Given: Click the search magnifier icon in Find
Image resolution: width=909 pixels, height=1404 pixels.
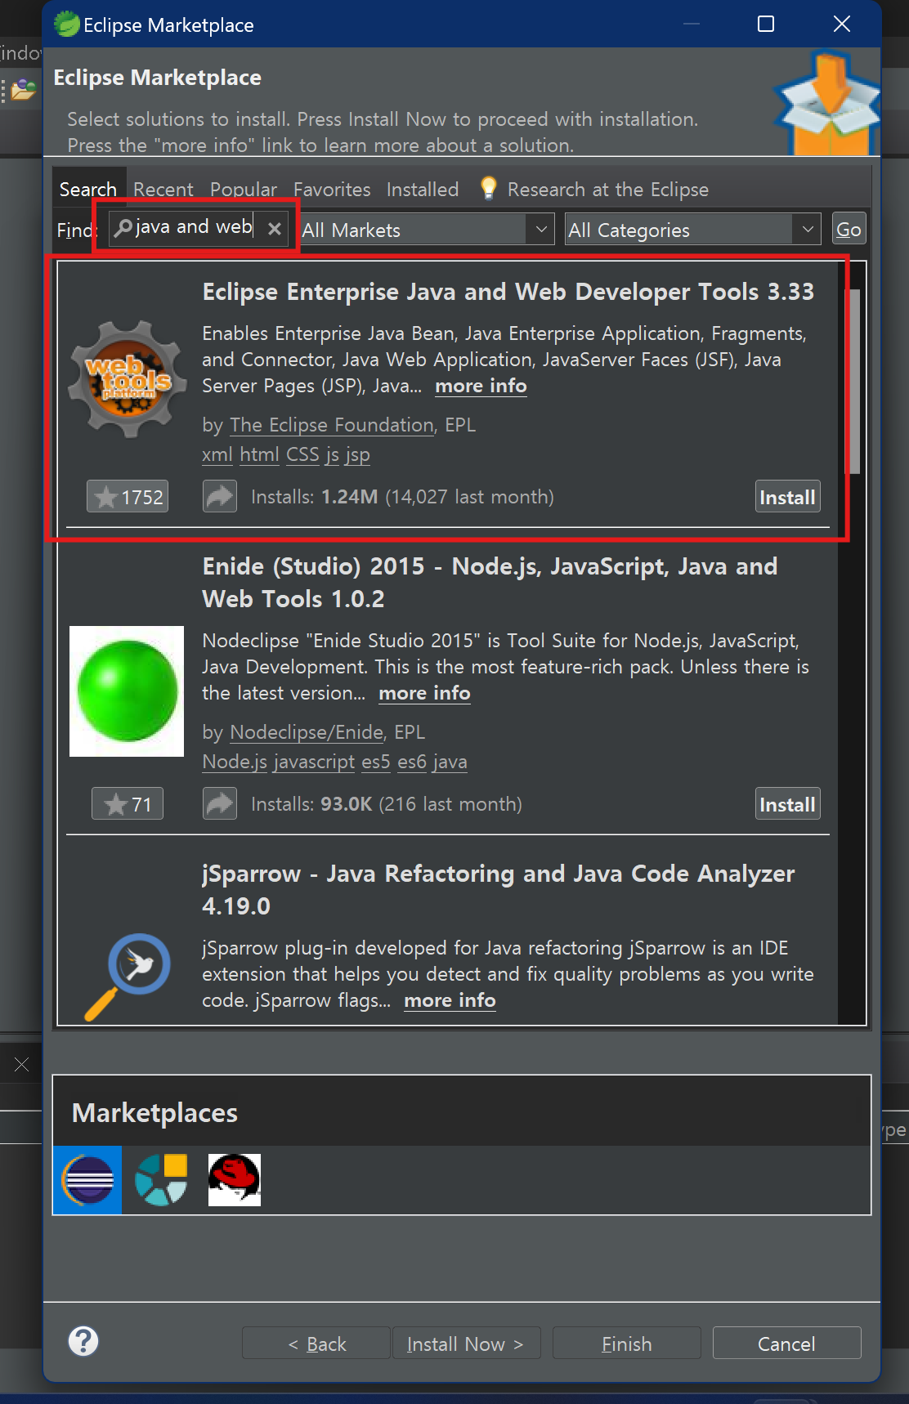Looking at the screenshot, I should point(123,228).
